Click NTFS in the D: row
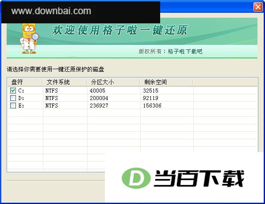Image resolution: width=265 pixels, height=204 pixels. click(52, 98)
